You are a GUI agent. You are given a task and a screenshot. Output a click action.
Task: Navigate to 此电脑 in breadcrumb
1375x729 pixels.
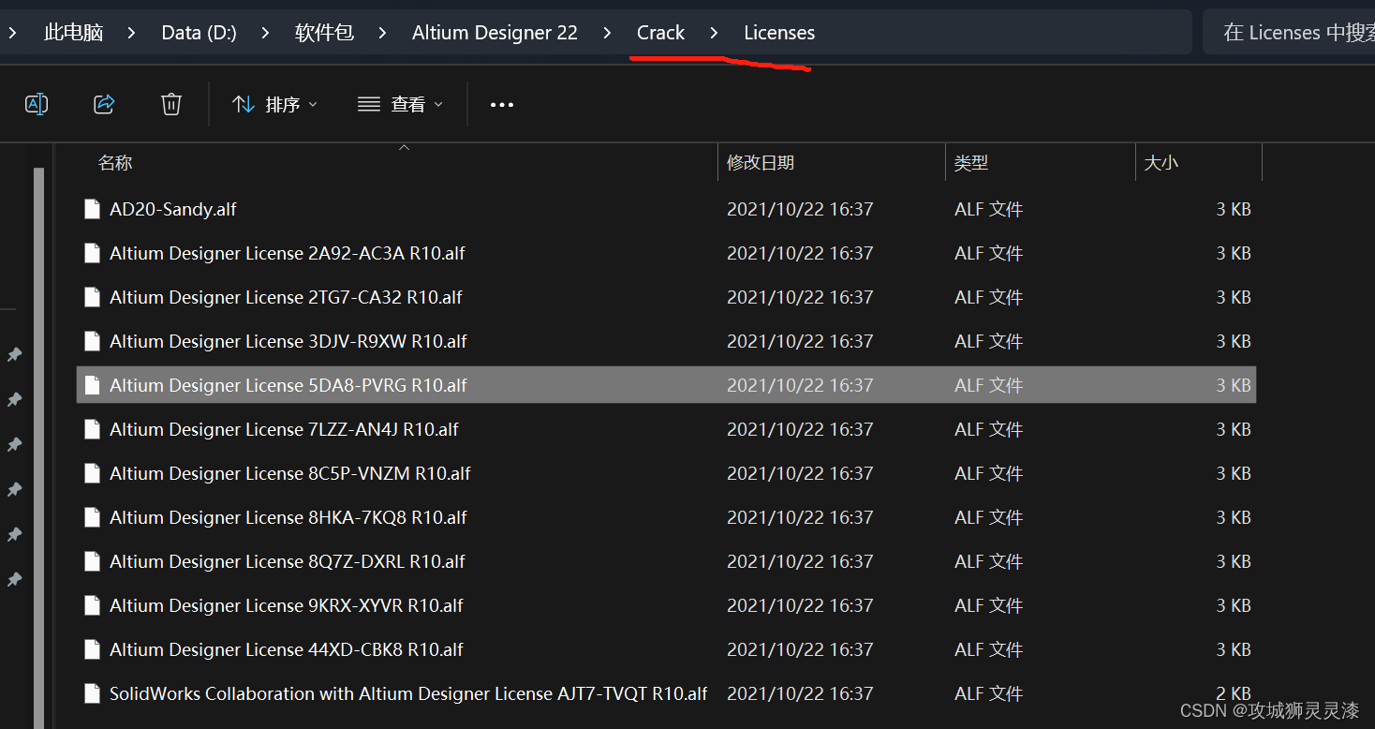point(73,33)
